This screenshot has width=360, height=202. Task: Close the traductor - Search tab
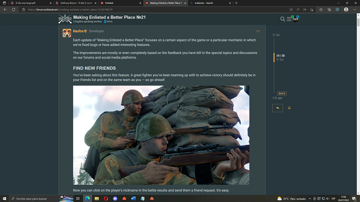230,3
